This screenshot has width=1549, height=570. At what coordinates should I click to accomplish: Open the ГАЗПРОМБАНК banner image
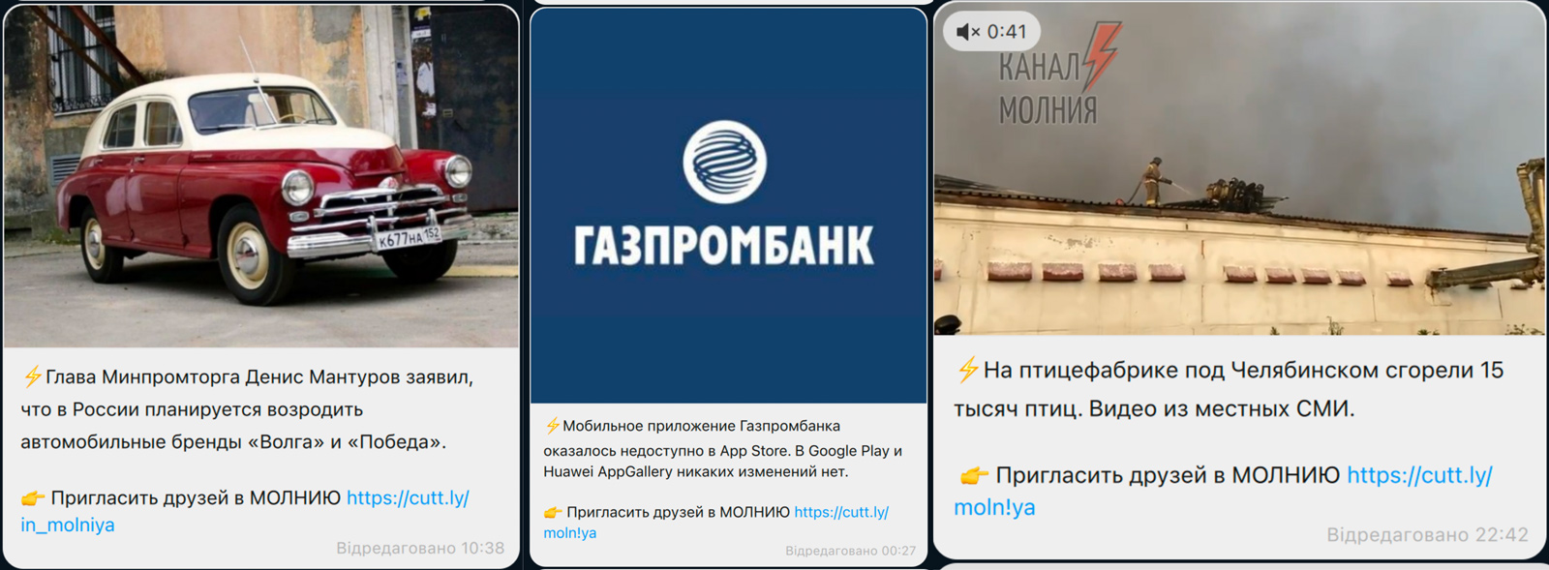tap(728, 205)
